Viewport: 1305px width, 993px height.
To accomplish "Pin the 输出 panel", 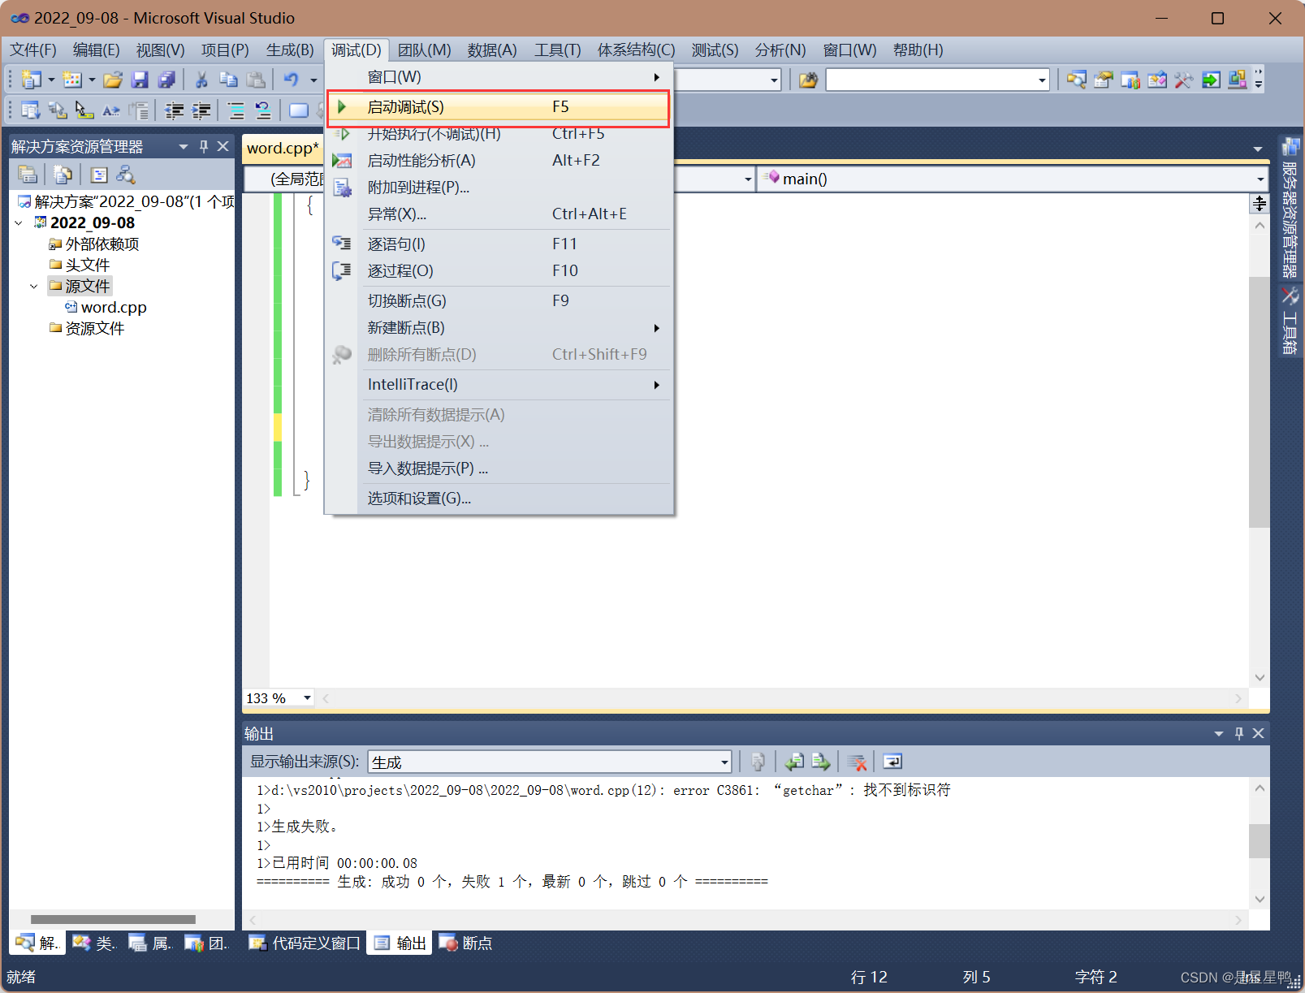I will tap(1238, 733).
